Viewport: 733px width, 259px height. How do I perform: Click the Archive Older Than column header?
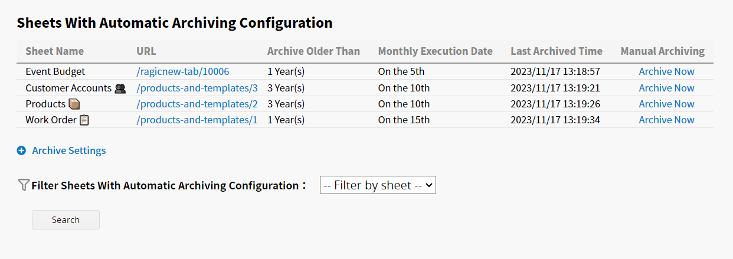tap(313, 51)
